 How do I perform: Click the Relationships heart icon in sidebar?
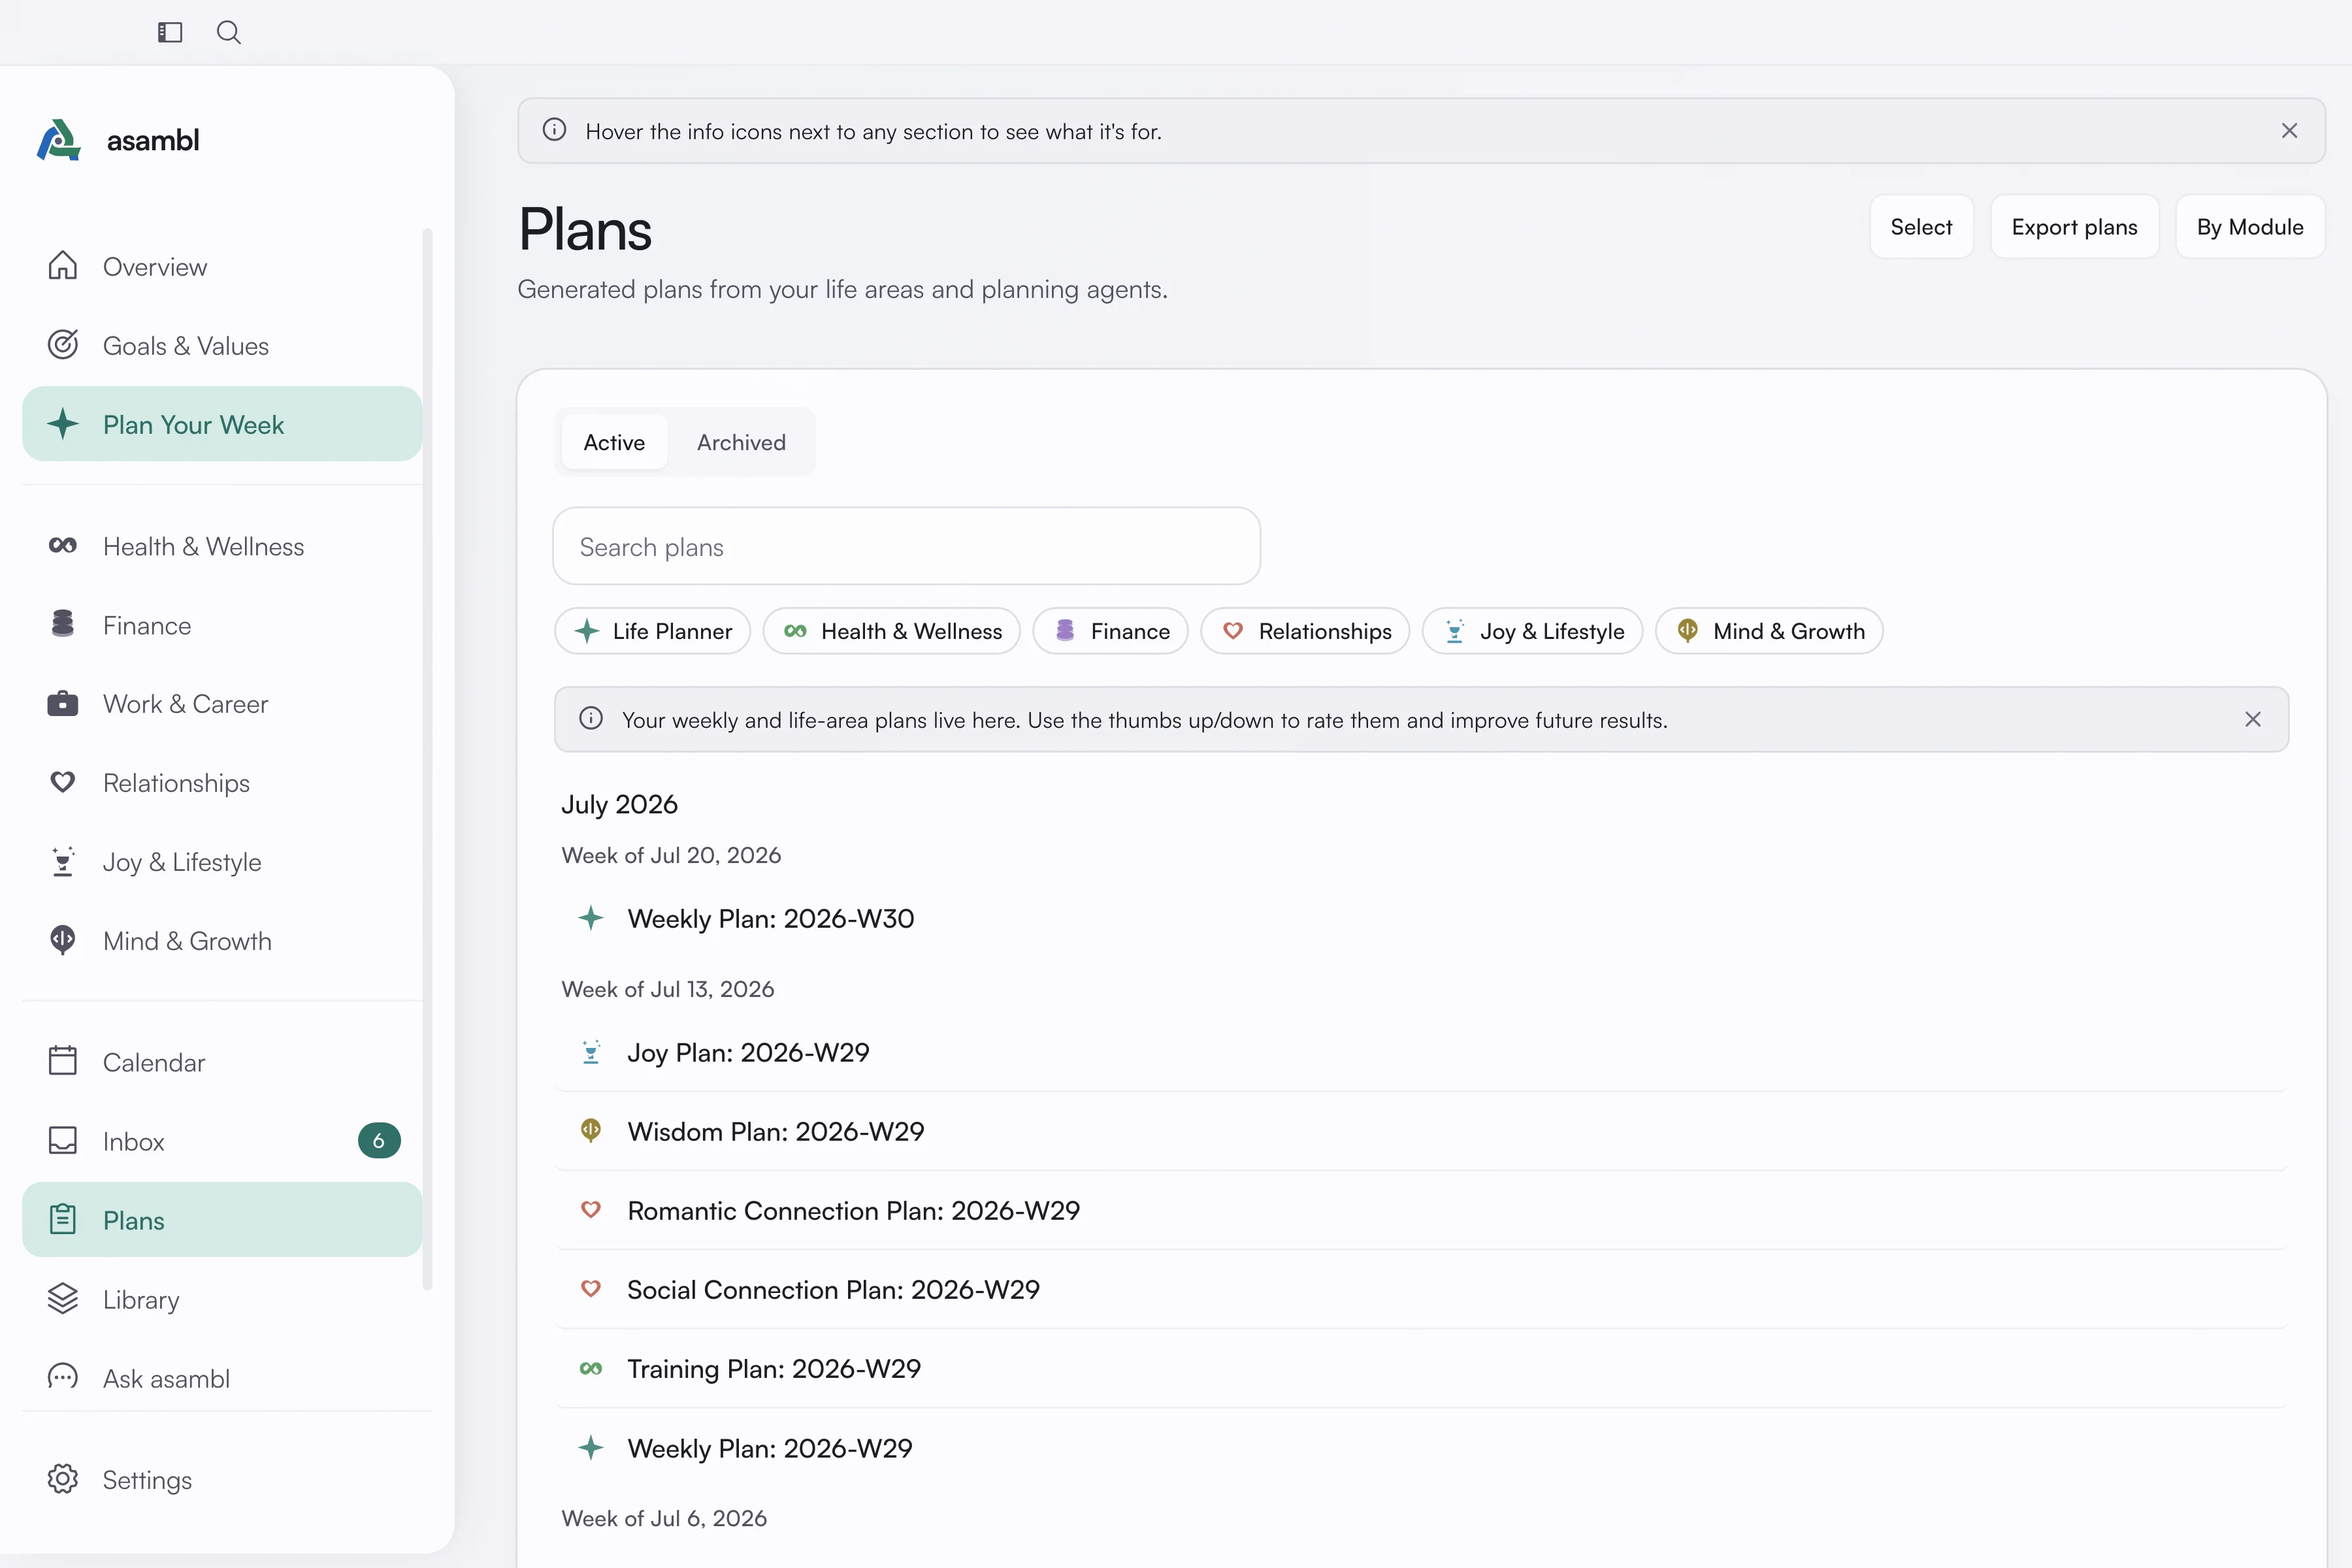coord(63,782)
